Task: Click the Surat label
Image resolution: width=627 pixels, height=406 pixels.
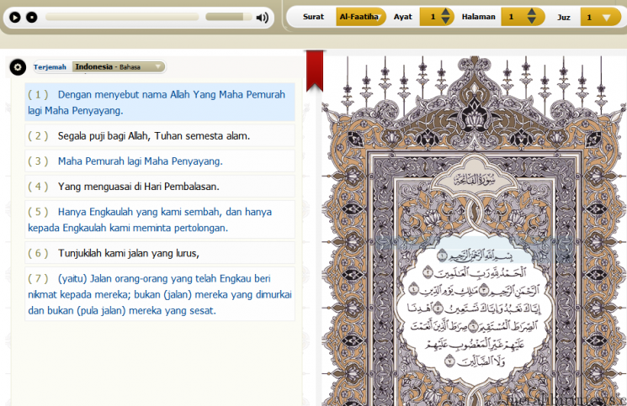Action: pyautogui.click(x=313, y=17)
